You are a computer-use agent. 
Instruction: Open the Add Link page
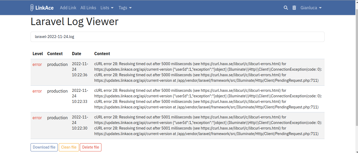pyautogui.click(x=68, y=8)
